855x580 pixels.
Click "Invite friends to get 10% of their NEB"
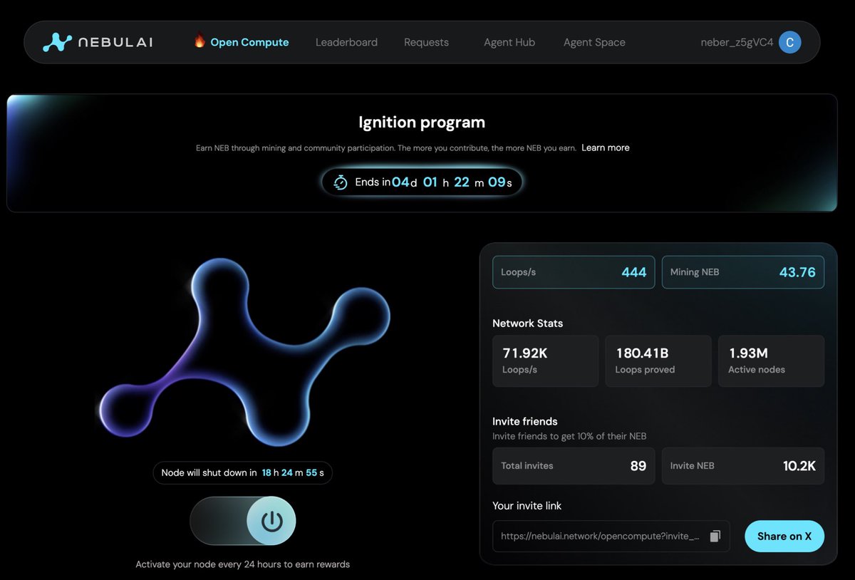point(569,436)
